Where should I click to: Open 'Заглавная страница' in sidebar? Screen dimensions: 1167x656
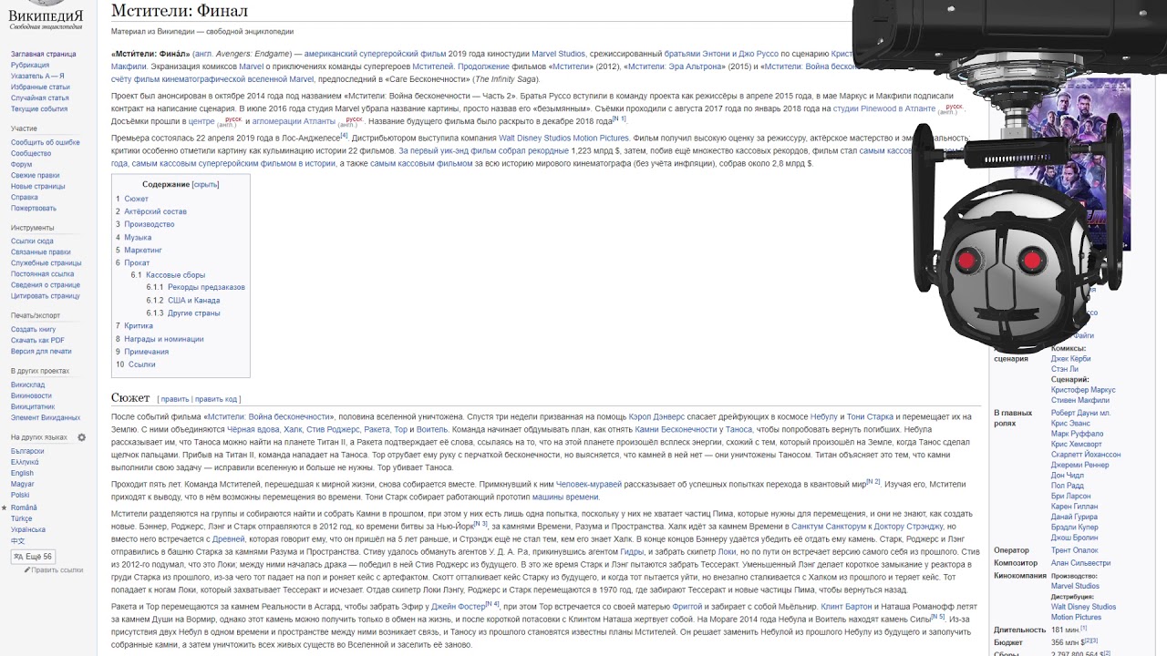click(44, 55)
